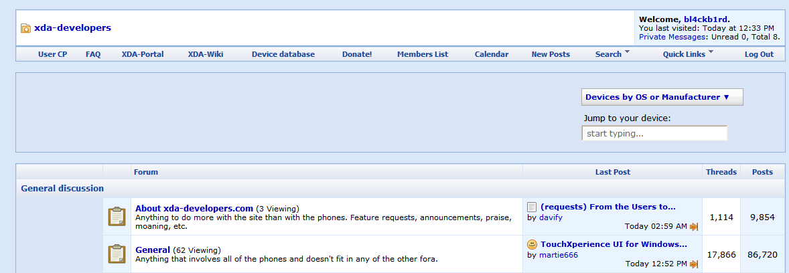Go to last post arrow for martie666's post
Screen dimensions: 789x273
pyautogui.click(x=694, y=264)
